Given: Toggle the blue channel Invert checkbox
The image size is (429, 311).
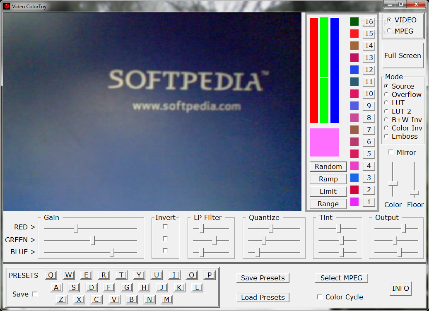Looking at the screenshot, I should point(165,251).
